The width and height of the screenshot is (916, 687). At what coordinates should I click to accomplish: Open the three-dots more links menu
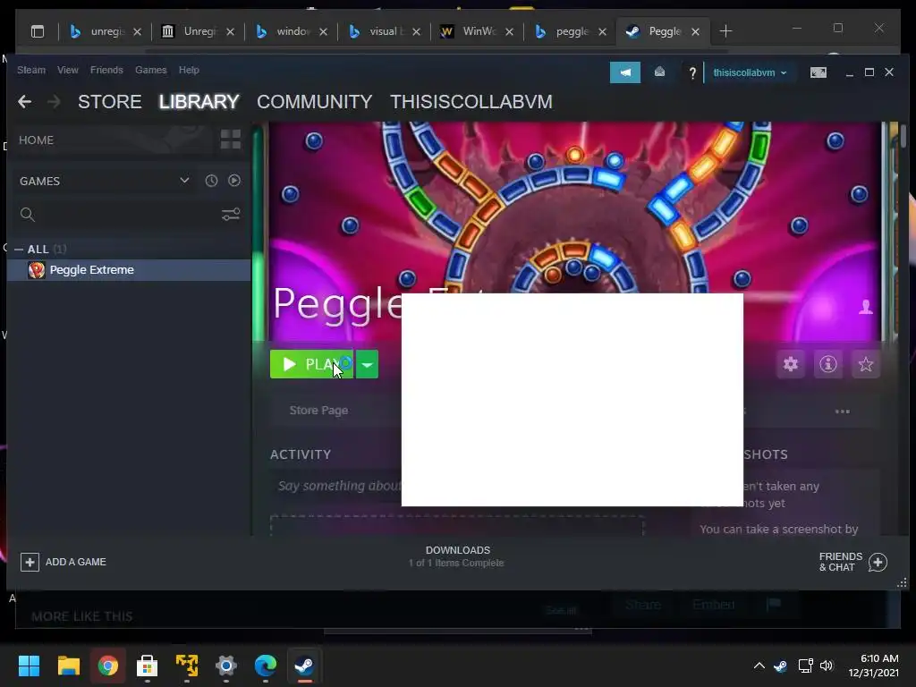(x=843, y=411)
